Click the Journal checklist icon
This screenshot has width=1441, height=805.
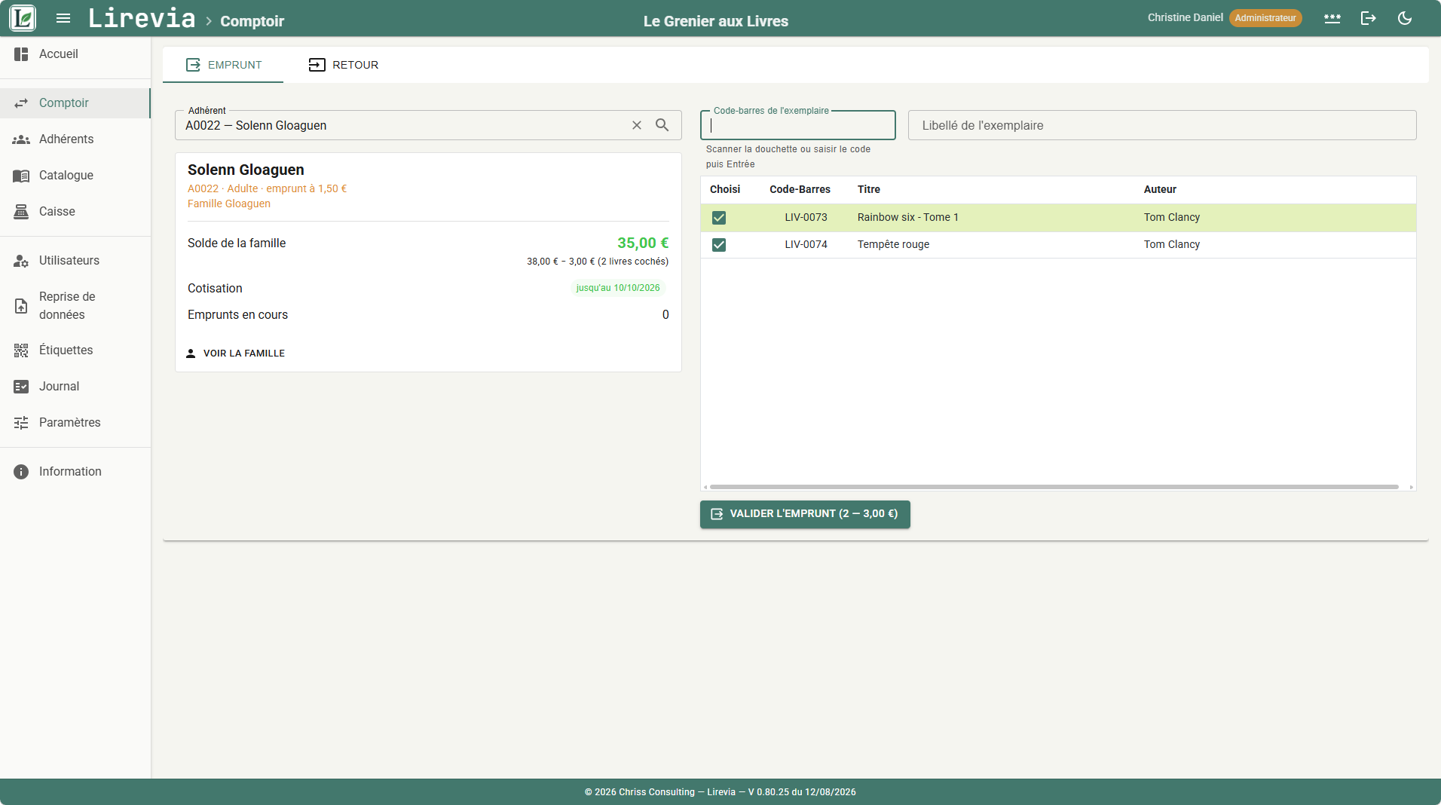click(x=21, y=387)
